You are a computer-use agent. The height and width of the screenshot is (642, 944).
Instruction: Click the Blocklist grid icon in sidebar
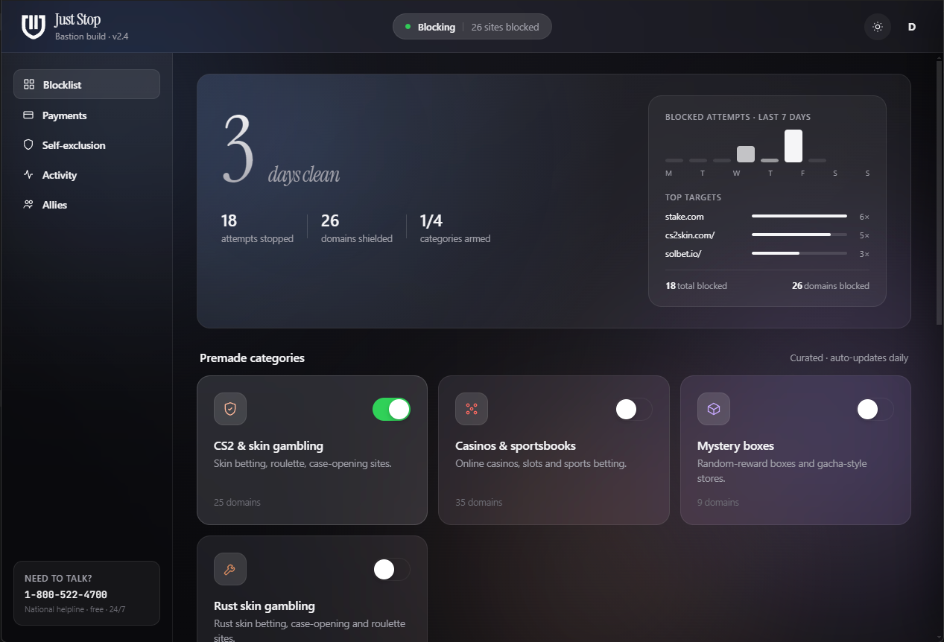pyautogui.click(x=29, y=85)
